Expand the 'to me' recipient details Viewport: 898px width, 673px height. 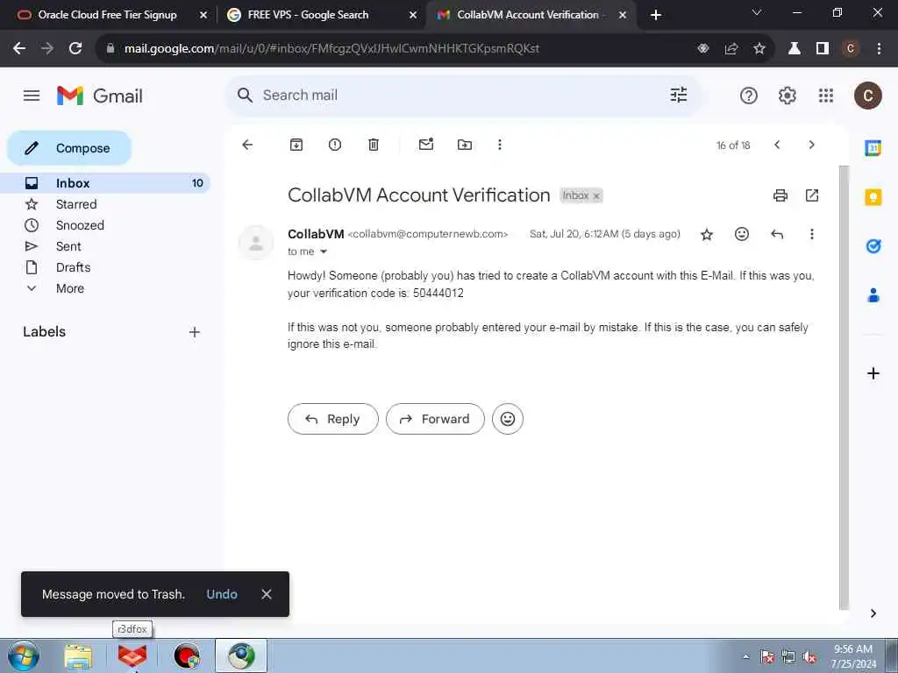coord(323,251)
